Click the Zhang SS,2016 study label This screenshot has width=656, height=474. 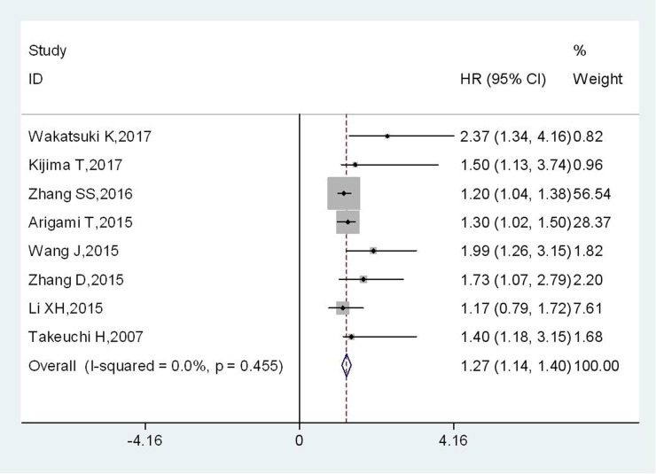click(x=82, y=194)
